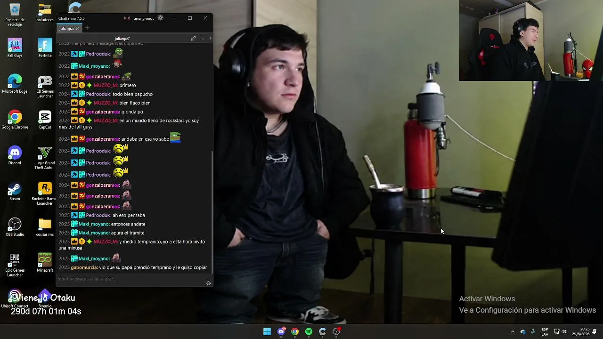Screen dimensions: 603x339
Task: Open the ESP LAA language switcher
Action: point(545,331)
